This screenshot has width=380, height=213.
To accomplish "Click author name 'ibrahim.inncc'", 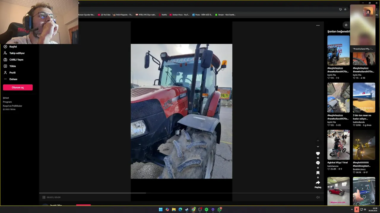I will (360, 169).
